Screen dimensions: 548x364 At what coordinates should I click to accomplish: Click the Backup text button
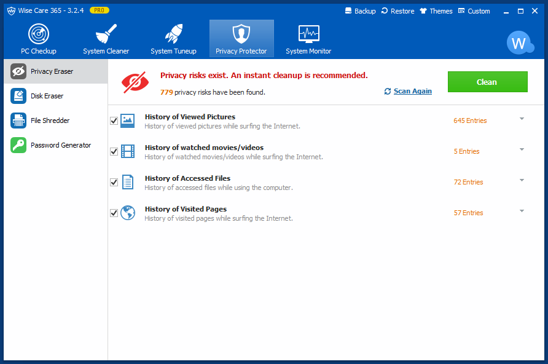point(365,11)
